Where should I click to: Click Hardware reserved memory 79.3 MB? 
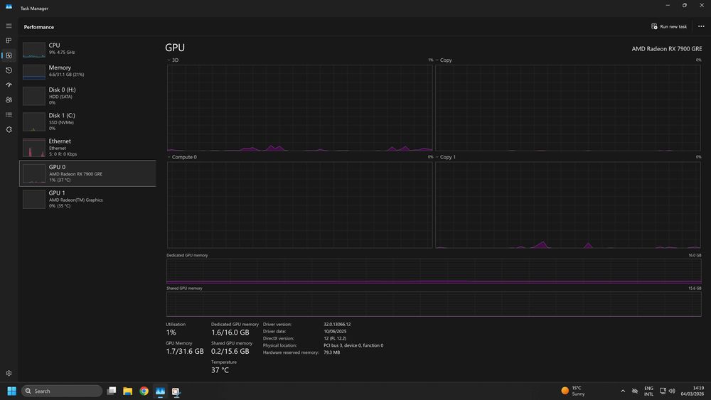[331, 352]
